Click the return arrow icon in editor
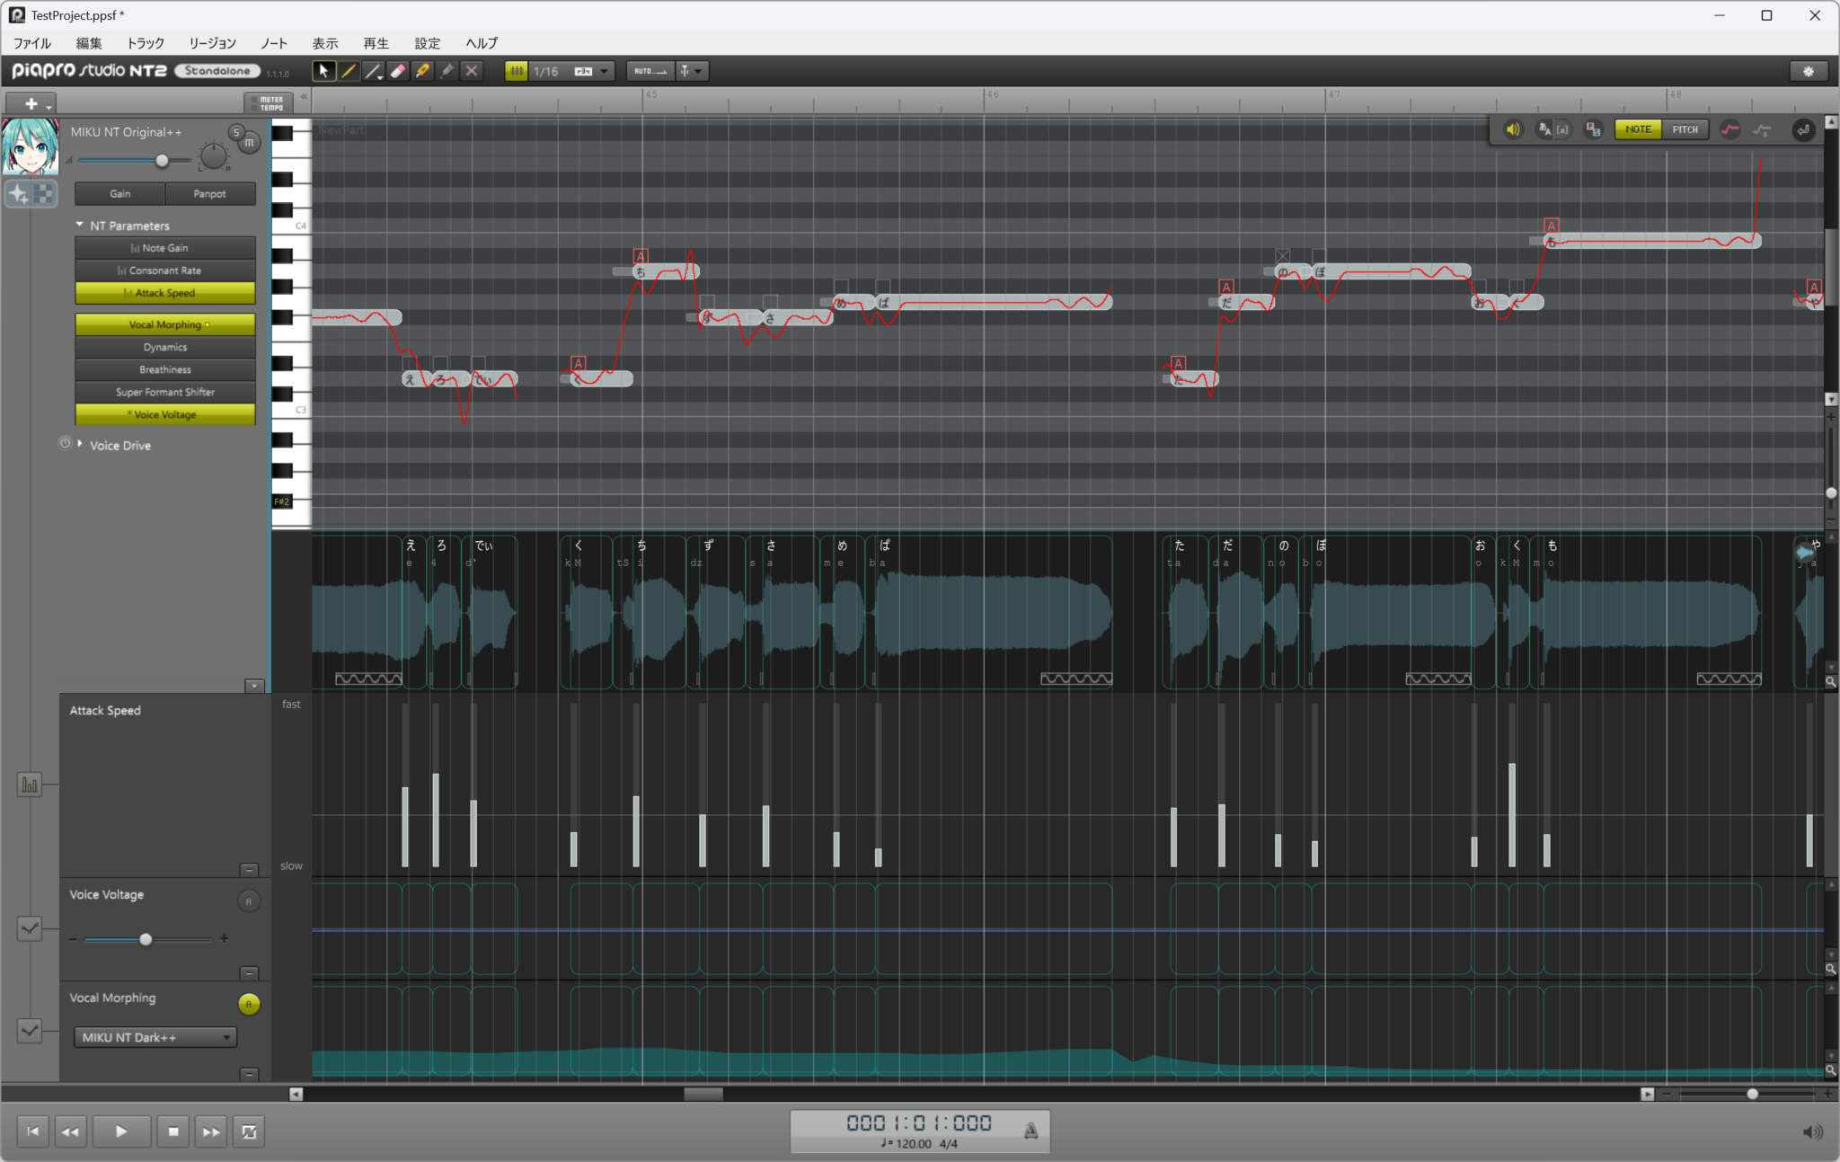This screenshot has height=1162, width=1840. pos(1802,129)
